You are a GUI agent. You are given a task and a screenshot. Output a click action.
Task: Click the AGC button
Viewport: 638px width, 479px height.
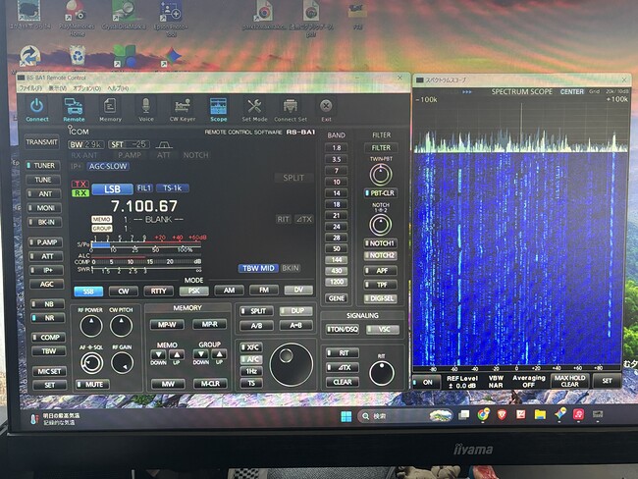pos(46,284)
